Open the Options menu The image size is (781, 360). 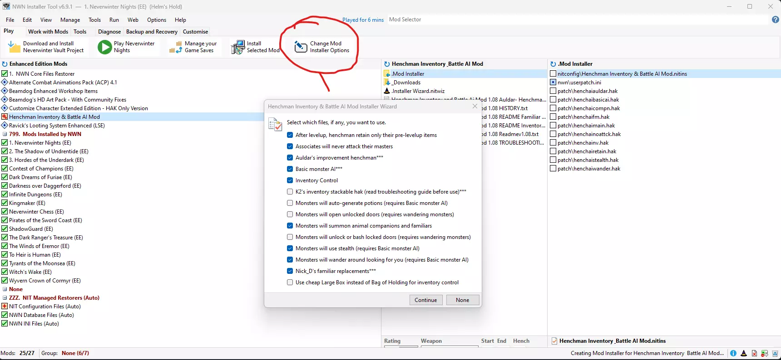click(x=157, y=20)
